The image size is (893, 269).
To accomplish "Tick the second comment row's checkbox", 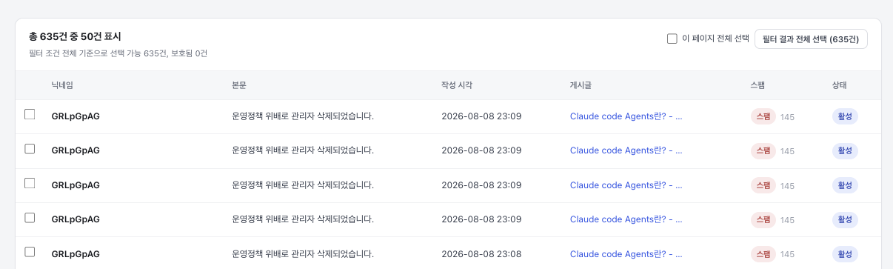I will (x=30, y=148).
